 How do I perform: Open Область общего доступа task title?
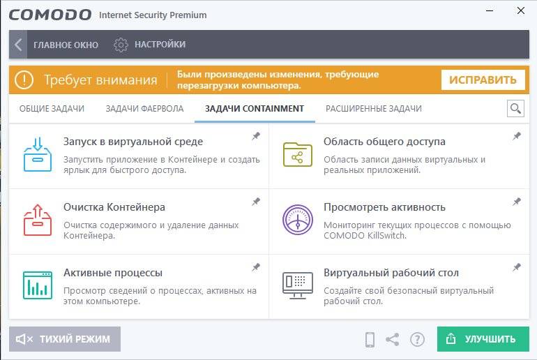click(x=384, y=142)
